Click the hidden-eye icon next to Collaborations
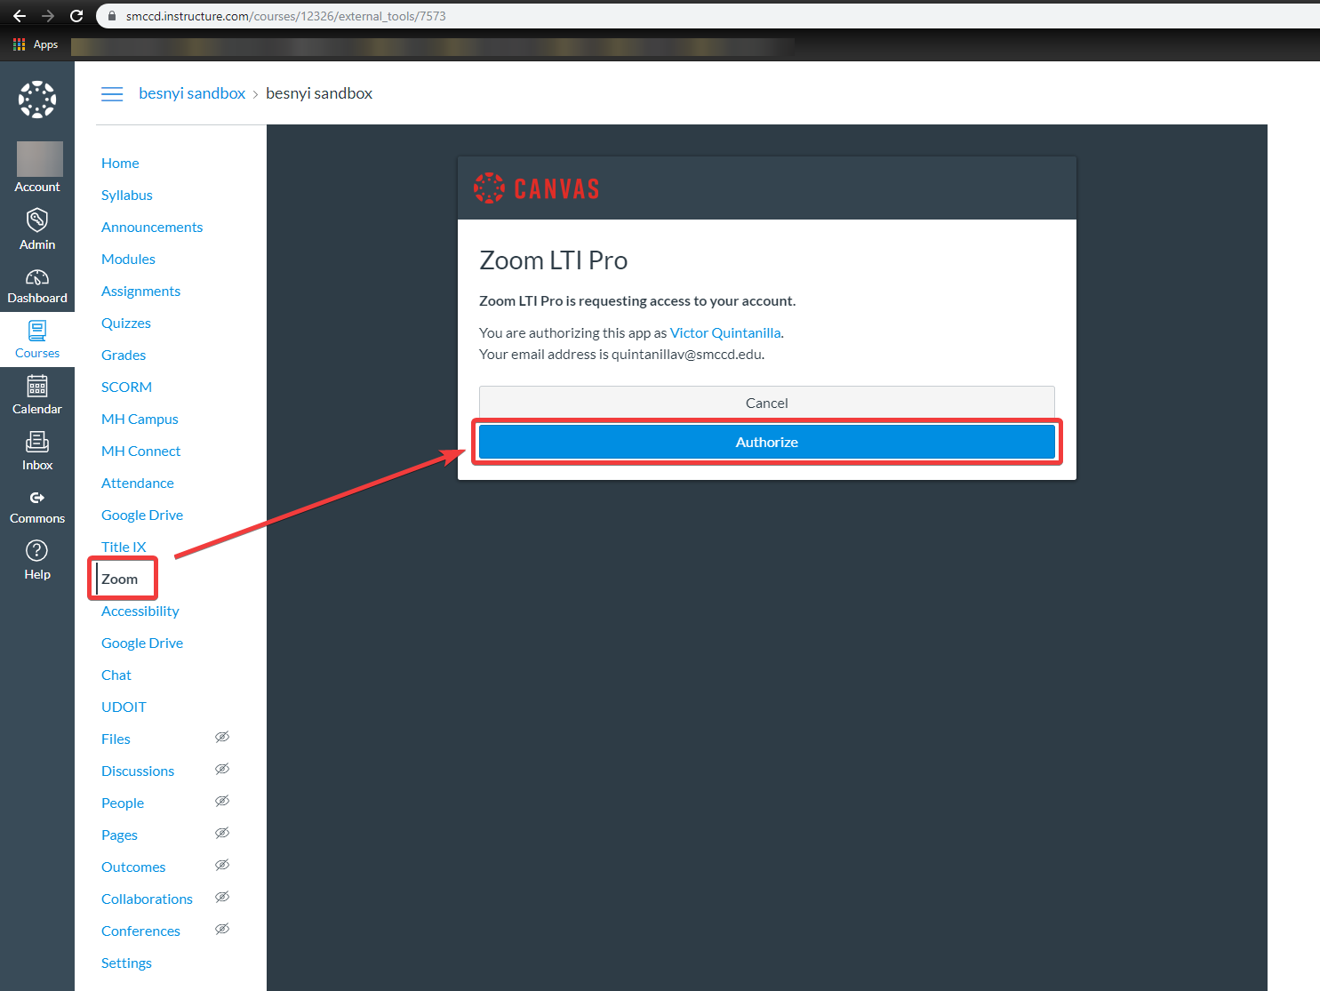Image resolution: width=1320 pixels, height=991 pixels. pos(222,897)
